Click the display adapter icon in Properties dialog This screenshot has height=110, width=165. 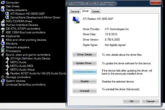[76, 20]
